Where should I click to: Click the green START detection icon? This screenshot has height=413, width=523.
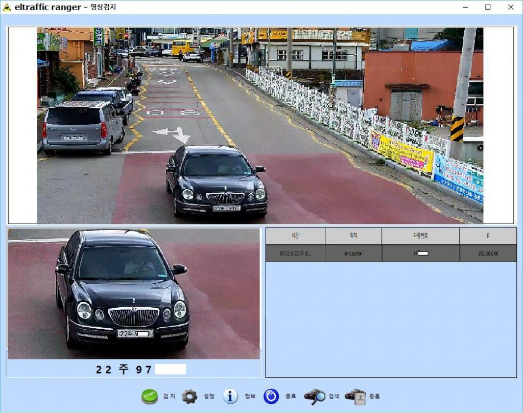tap(149, 396)
